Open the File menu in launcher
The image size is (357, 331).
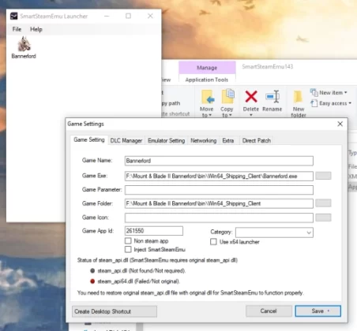(17, 29)
